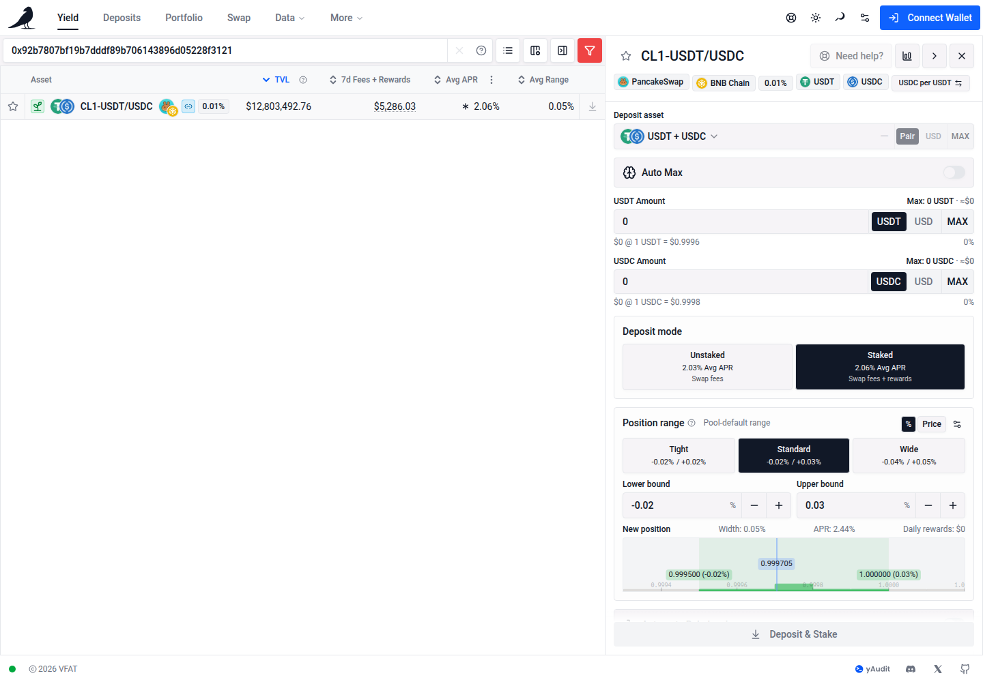Toggle USDC per USDT price direction
This screenshot has height=682, width=983.
tap(930, 83)
